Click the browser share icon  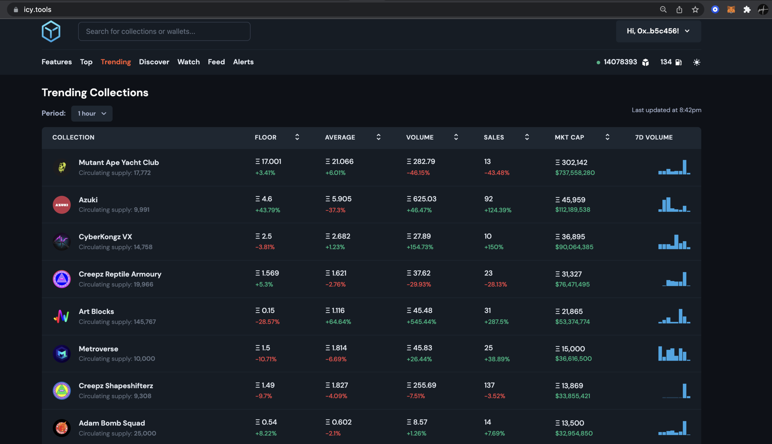(x=679, y=10)
